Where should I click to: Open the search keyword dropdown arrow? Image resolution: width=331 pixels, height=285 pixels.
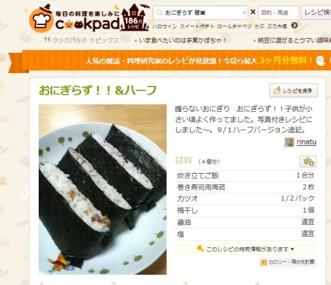click(244, 13)
